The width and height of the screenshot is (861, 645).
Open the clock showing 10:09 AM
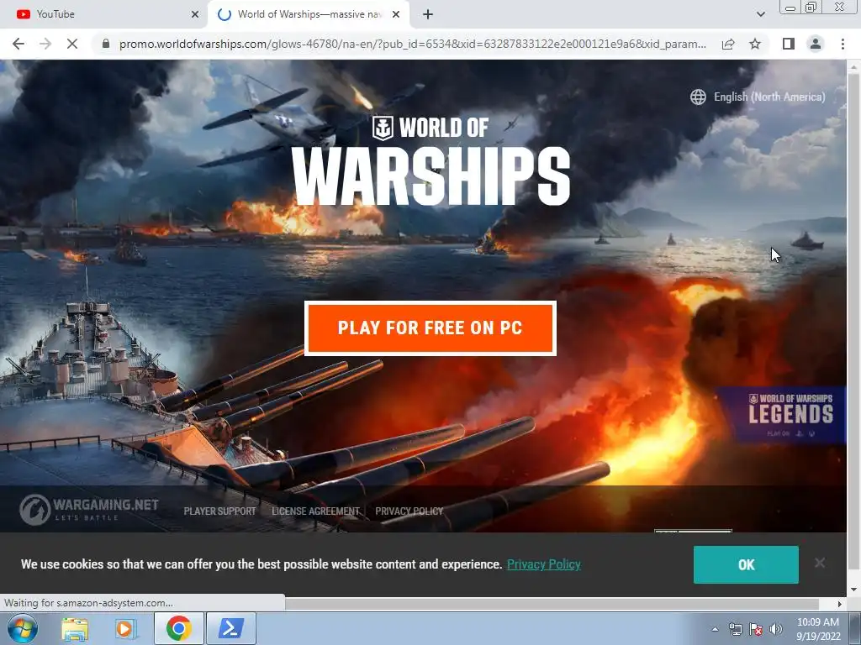pos(819,629)
